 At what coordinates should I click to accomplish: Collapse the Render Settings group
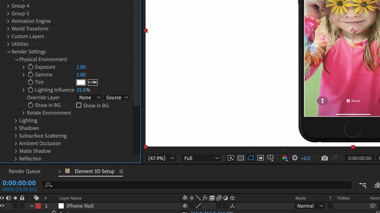(x=9, y=52)
